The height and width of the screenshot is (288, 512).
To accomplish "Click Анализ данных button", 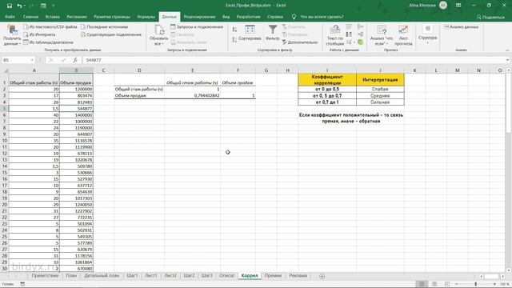I will [461, 26].
